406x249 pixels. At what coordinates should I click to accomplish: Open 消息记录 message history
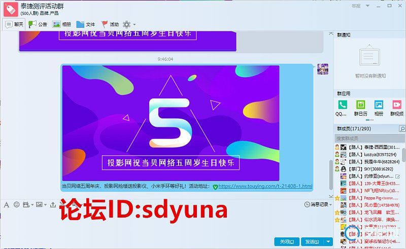click(316, 204)
